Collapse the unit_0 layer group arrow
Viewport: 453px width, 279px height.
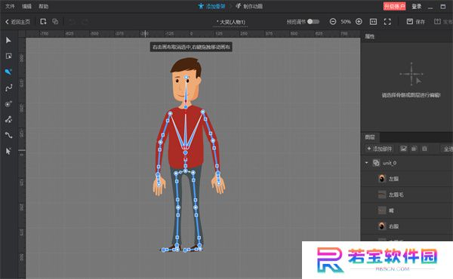367,163
